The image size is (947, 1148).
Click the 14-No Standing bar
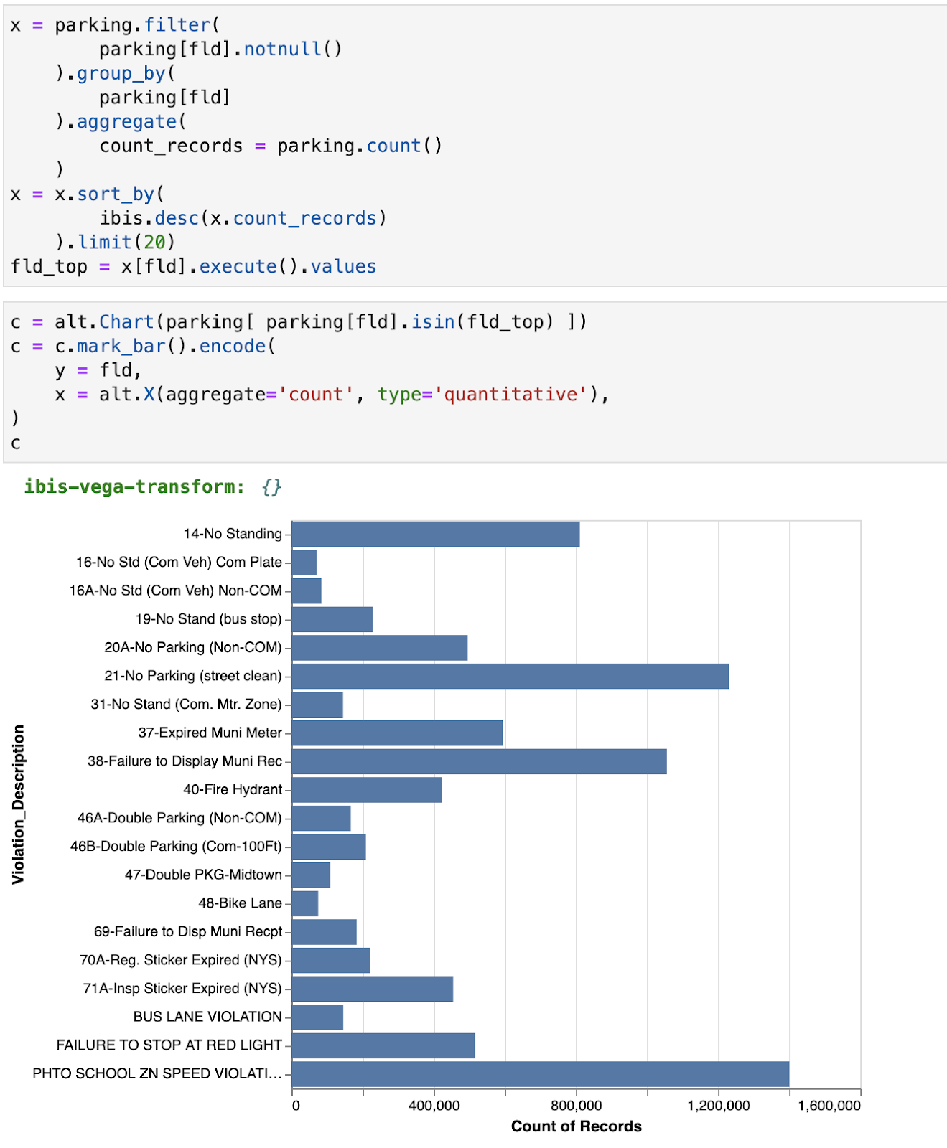click(435, 535)
